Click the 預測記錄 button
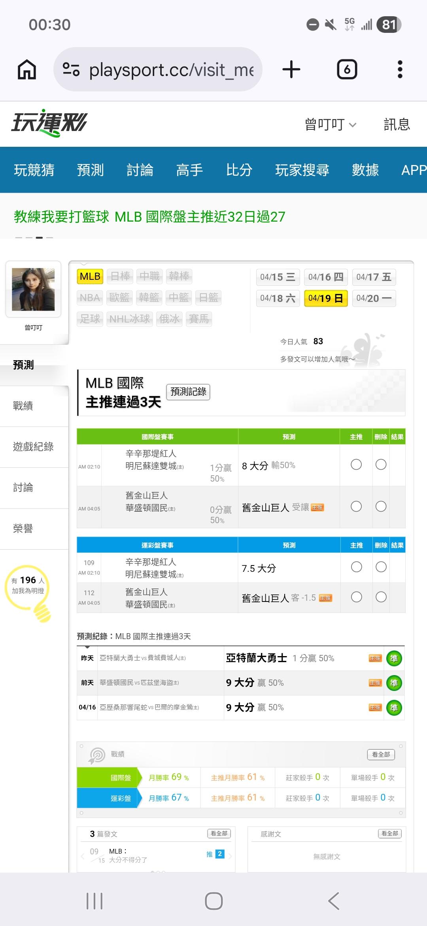427x926 pixels. (x=188, y=392)
